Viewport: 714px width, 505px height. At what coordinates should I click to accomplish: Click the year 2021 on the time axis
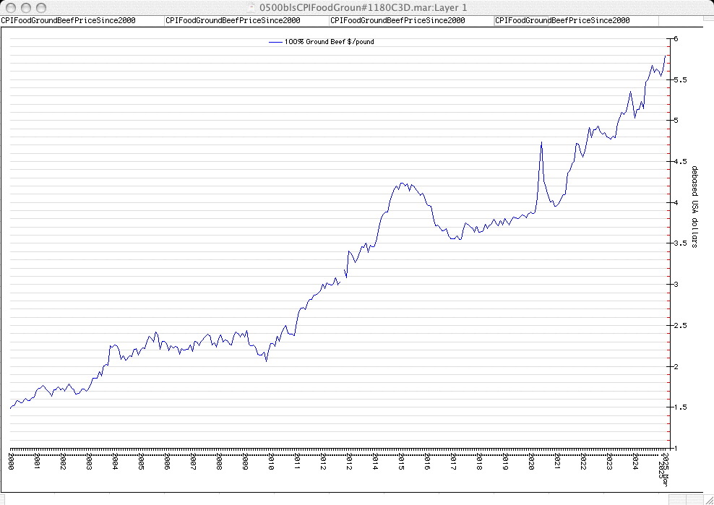(556, 461)
